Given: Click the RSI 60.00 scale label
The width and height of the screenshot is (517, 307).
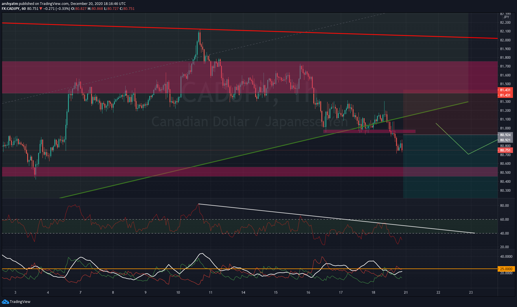Looking at the screenshot, I should [504, 220].
